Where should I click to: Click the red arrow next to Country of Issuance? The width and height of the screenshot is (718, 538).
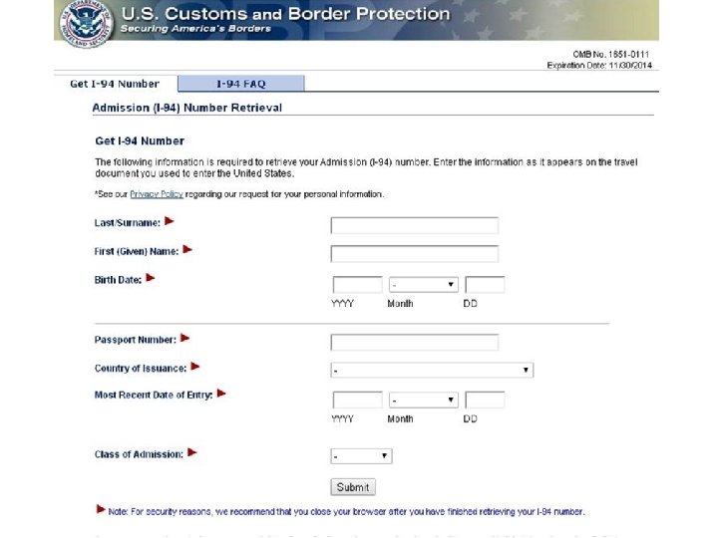coord(195,367)
